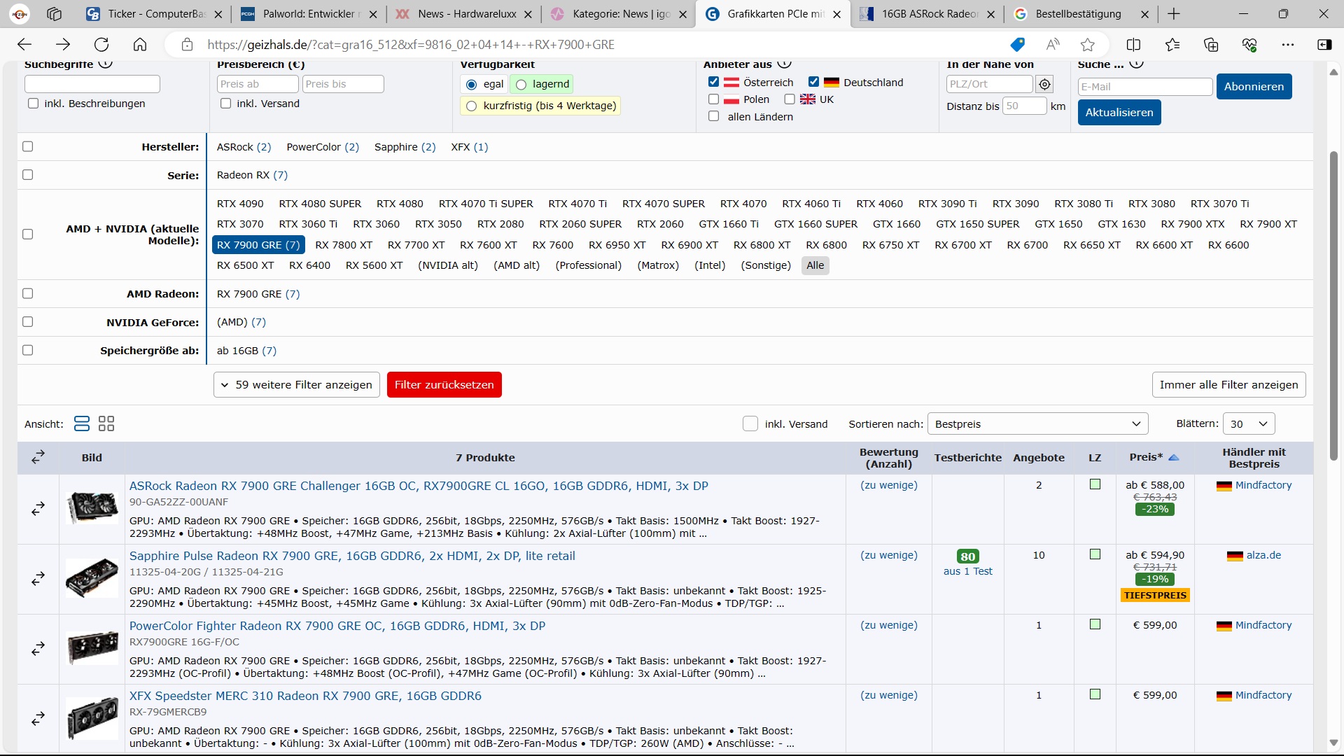Screen dimensions: 1344x756
Task: Switch to the Bestellbestätigung tab
Action: click(x=1077, y=14)
